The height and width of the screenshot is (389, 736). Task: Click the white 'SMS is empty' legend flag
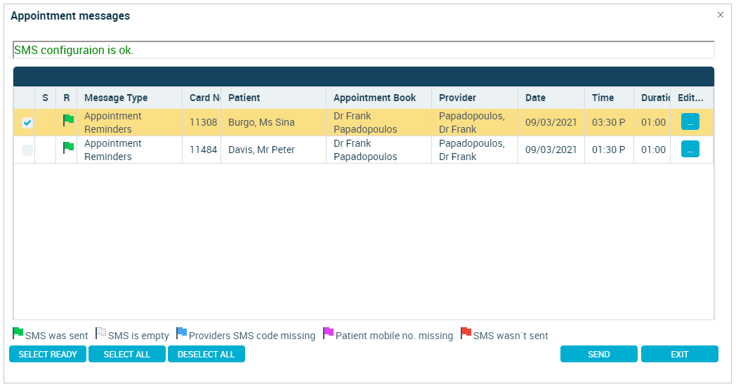pos(100,333)
